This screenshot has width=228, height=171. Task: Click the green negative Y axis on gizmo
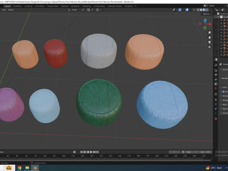pyautogui.click(x=205, y=28)
